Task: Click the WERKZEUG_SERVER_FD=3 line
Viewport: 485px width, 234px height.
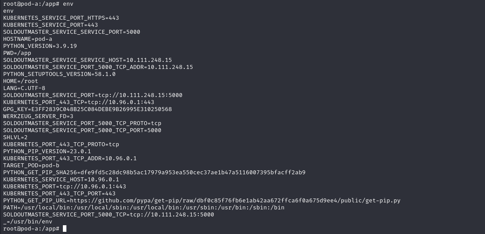Action: pyautogui.click(x=38, y=116)
